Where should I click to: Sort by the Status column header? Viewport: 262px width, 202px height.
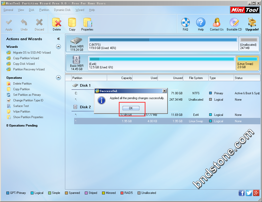click(247, 78)
